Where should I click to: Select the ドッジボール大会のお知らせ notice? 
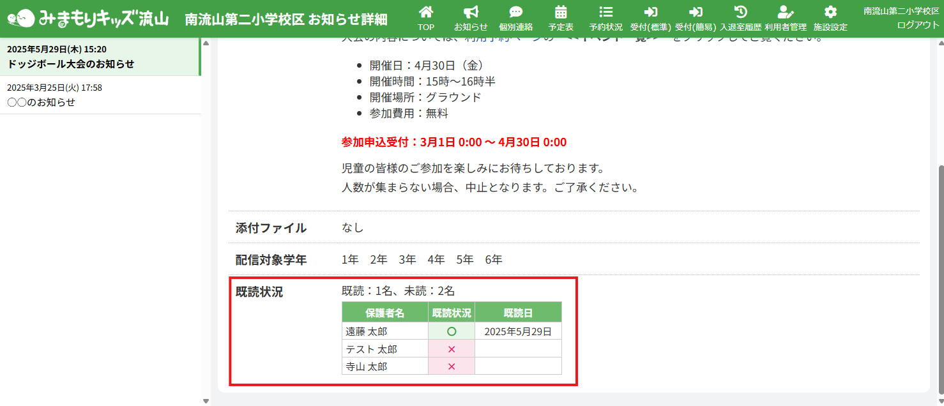coord(100,57)
